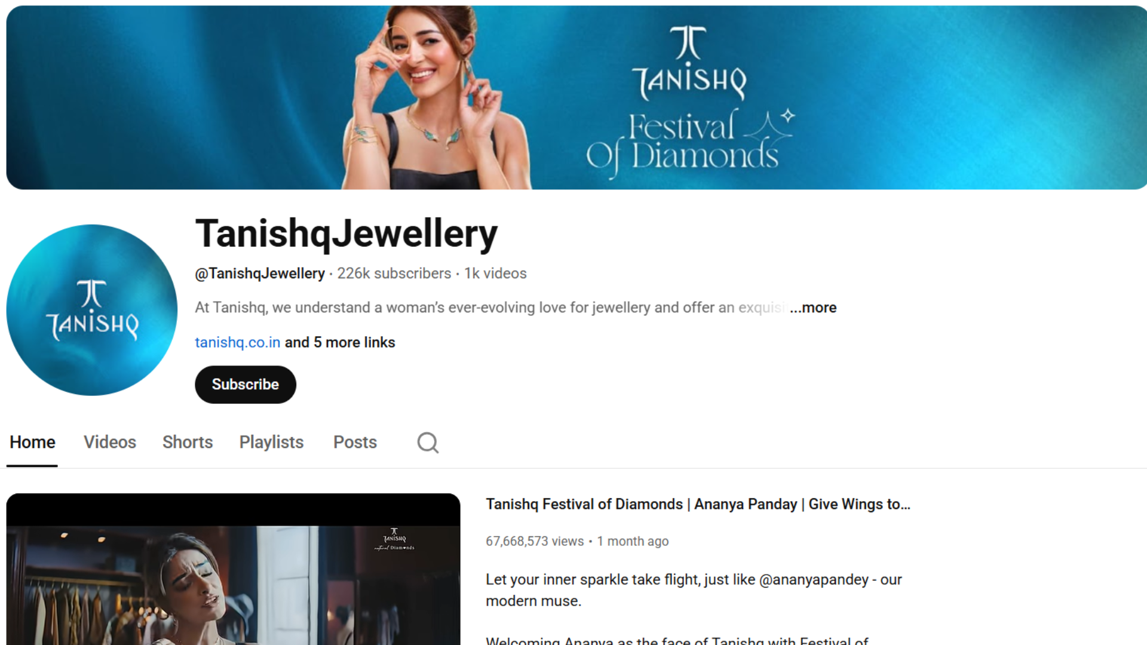This screenshot has width=1147, height=645.
Task: Visit the tanishq.co.in link
Action: click(238, 342)
